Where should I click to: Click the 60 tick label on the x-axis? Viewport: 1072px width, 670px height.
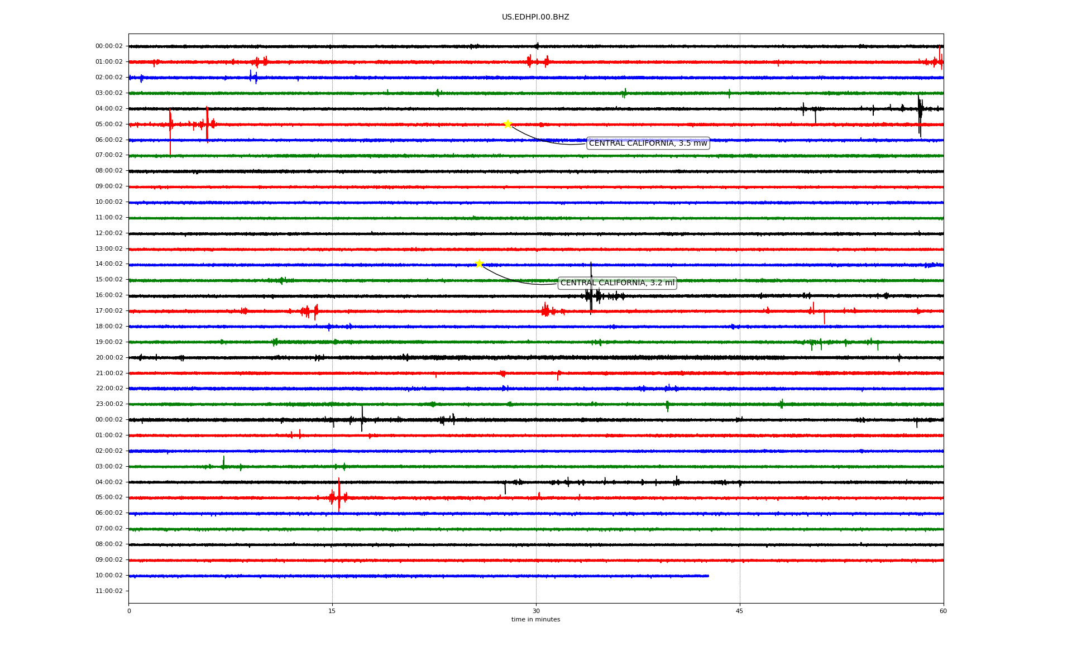coord(943,611)
